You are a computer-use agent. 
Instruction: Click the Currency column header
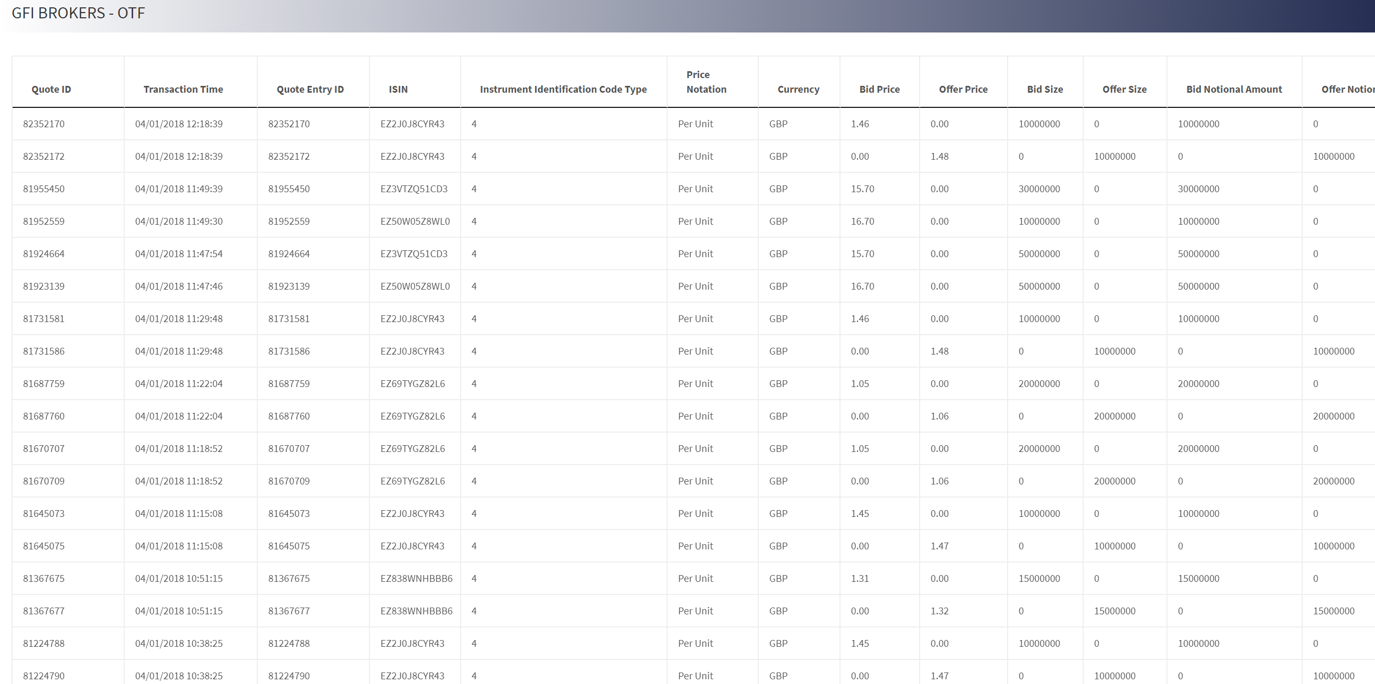coord(798,89)
